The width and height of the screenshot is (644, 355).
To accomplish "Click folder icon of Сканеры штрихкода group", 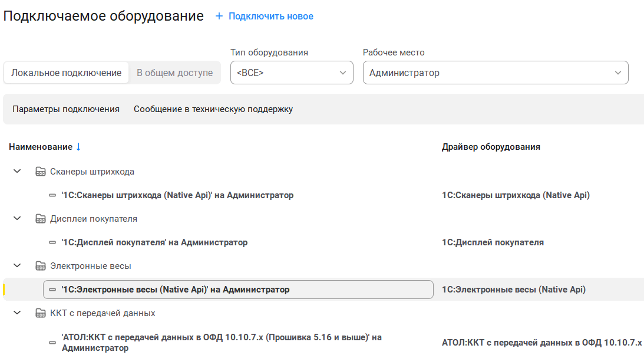I will (41, 172).
